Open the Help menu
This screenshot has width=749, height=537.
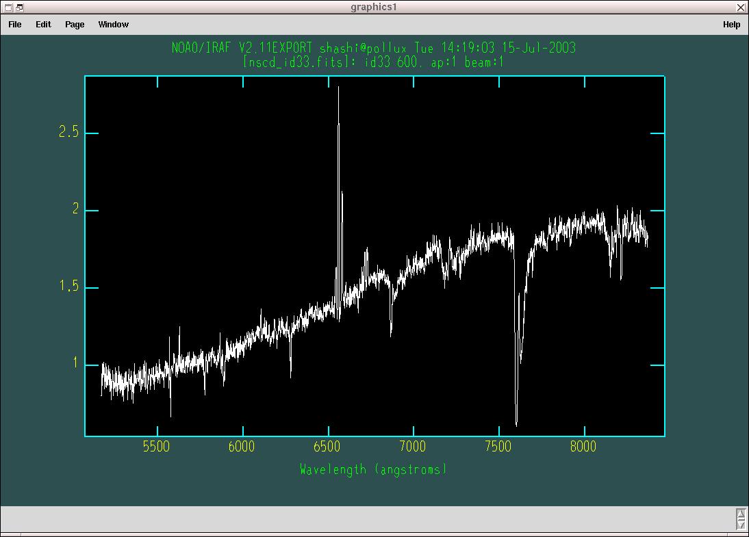point(731,25)
